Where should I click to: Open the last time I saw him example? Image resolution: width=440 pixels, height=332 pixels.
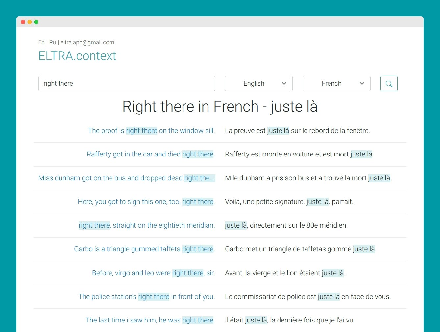point(150,320)
